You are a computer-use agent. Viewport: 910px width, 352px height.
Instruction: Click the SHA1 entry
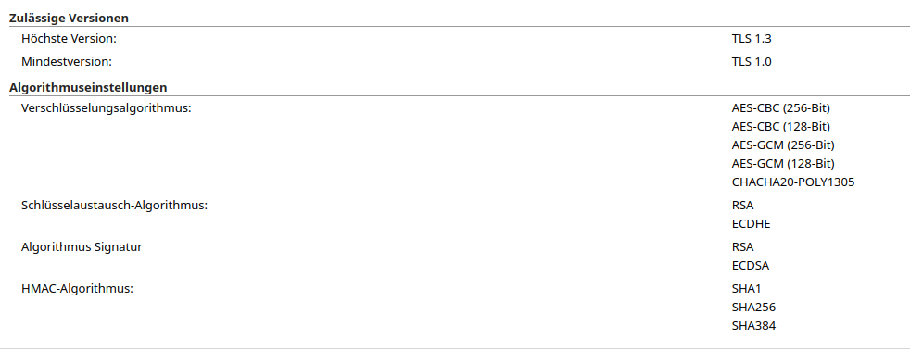click(x=746, y=289)
